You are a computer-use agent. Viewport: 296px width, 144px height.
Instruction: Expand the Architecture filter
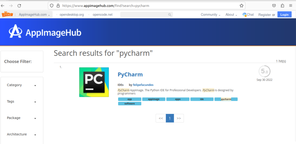click(x=22, y=134)
